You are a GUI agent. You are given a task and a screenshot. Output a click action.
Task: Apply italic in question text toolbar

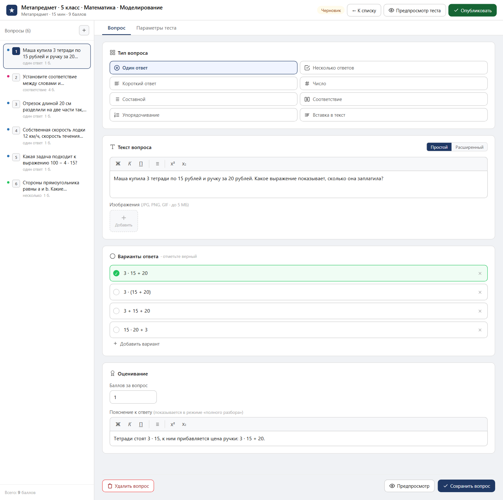[x=130, y=164]
